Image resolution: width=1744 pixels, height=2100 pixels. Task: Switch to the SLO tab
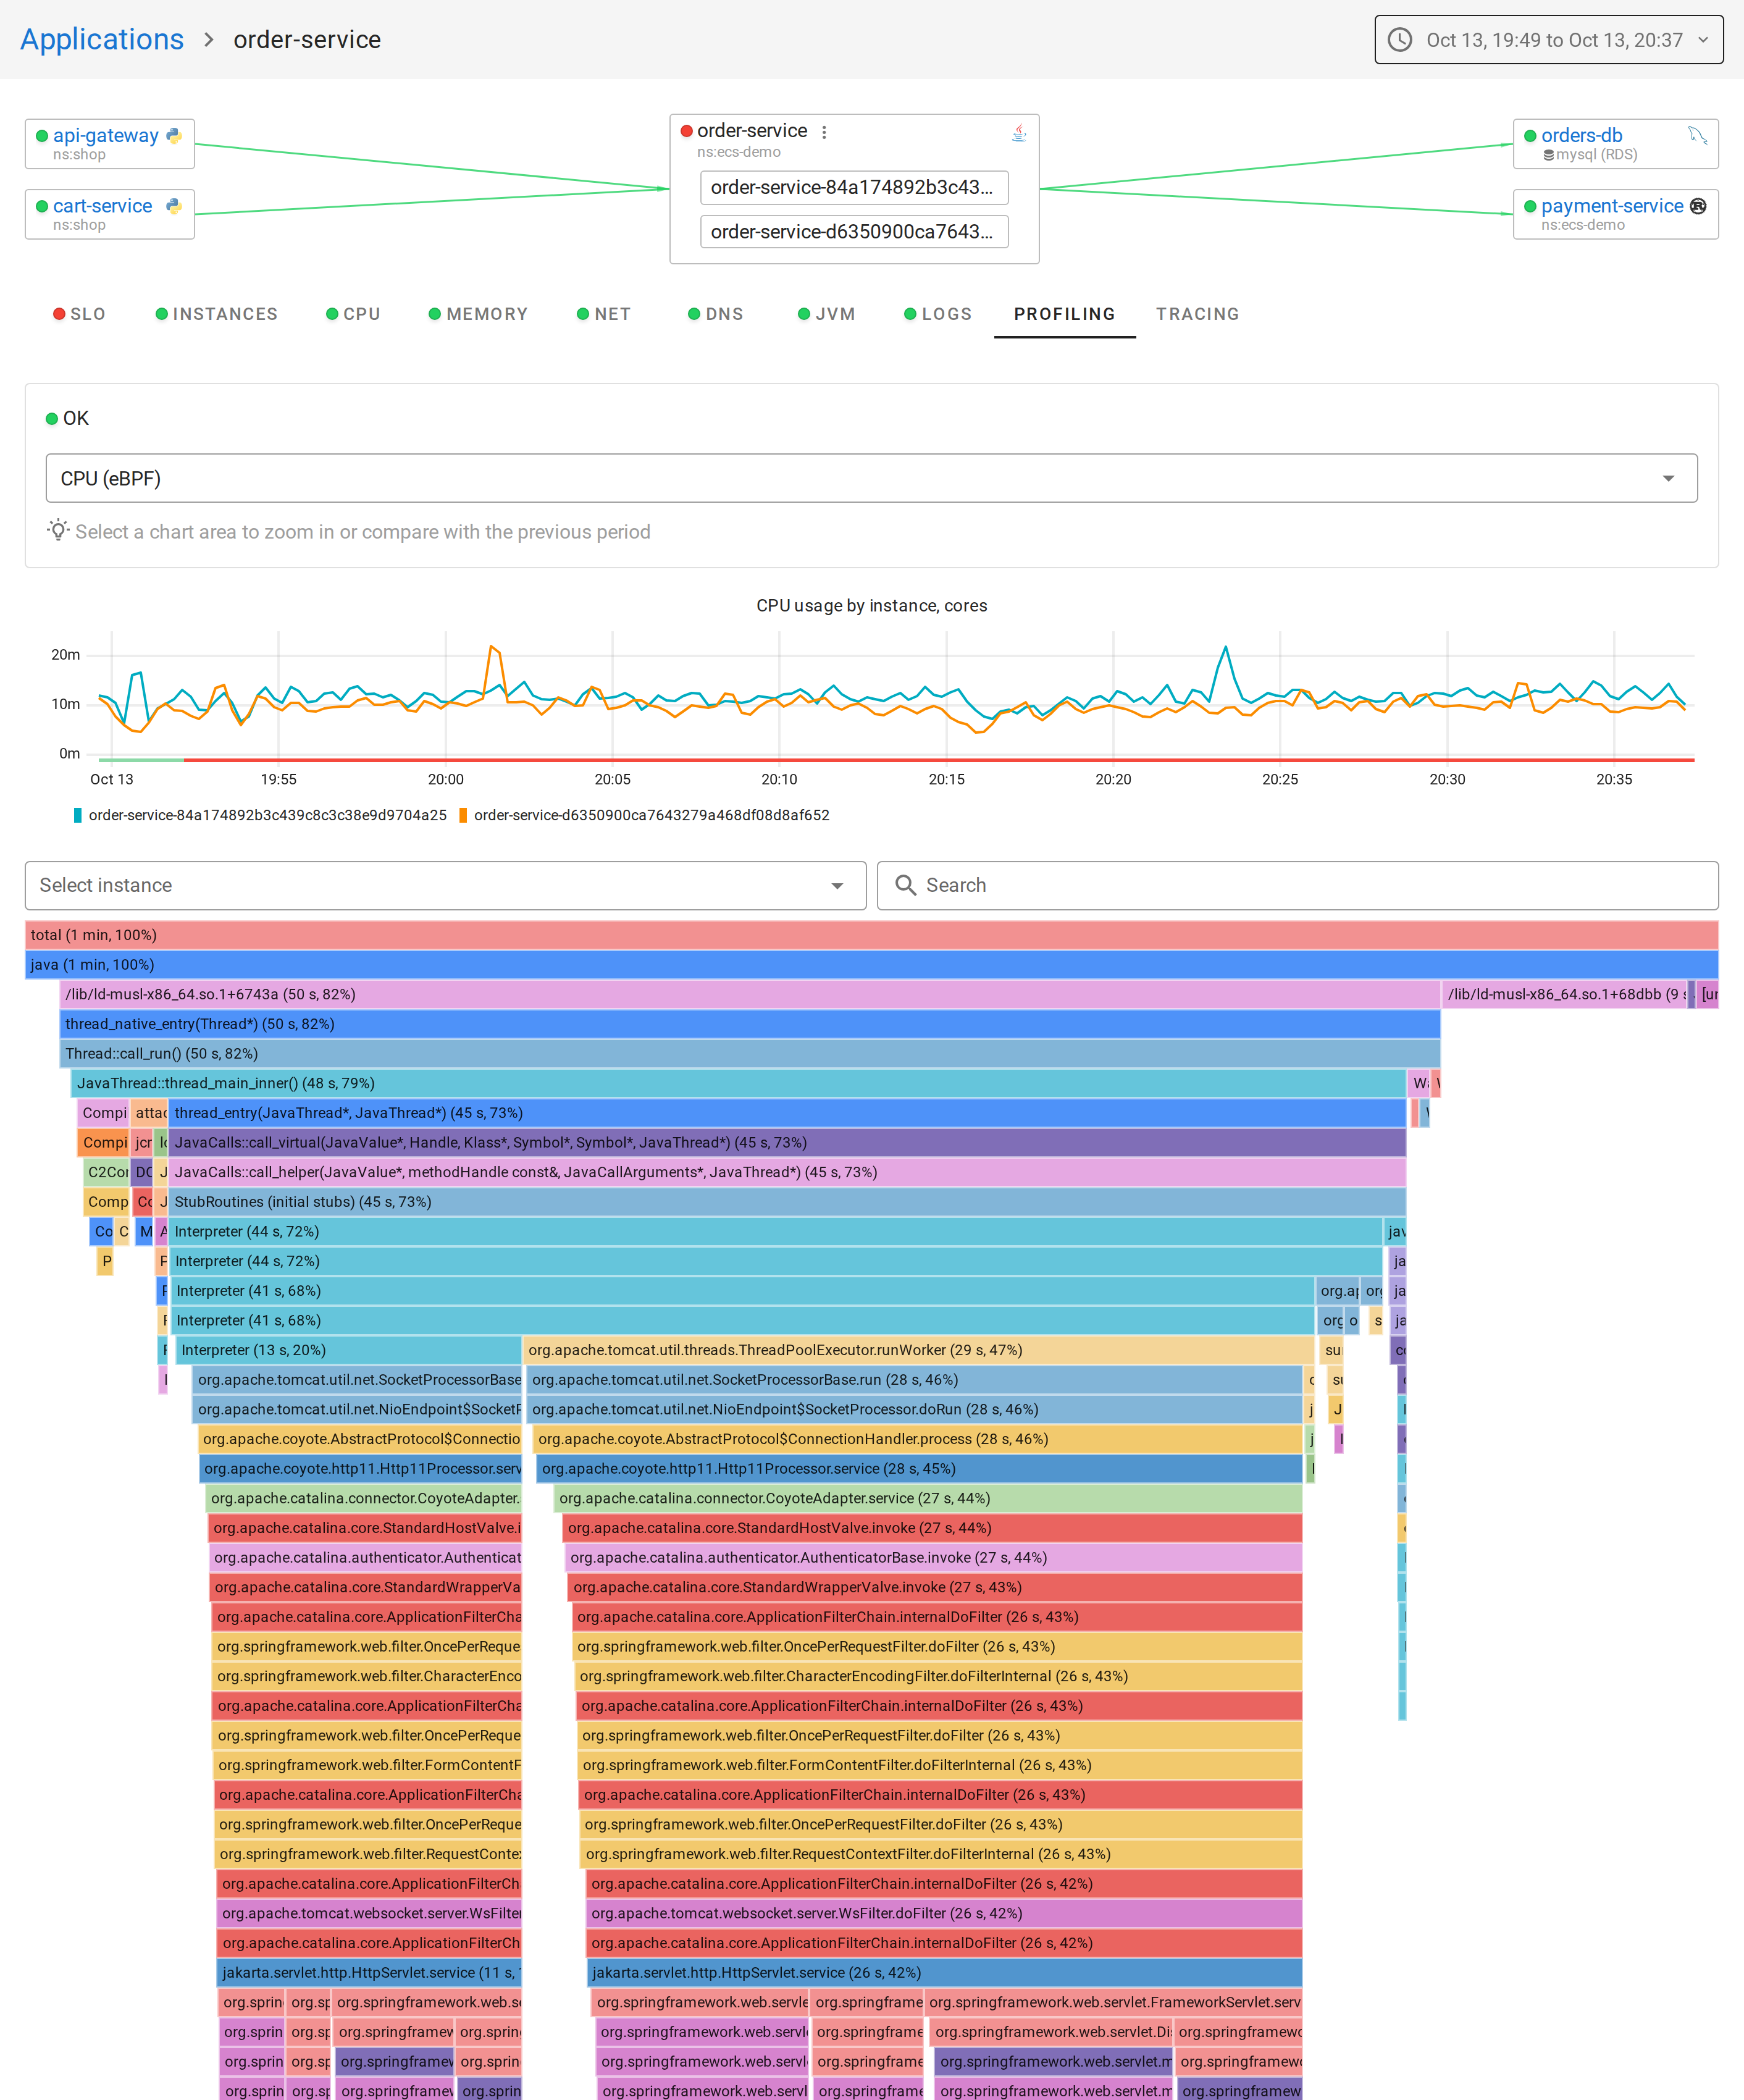(x=79, y=314)
